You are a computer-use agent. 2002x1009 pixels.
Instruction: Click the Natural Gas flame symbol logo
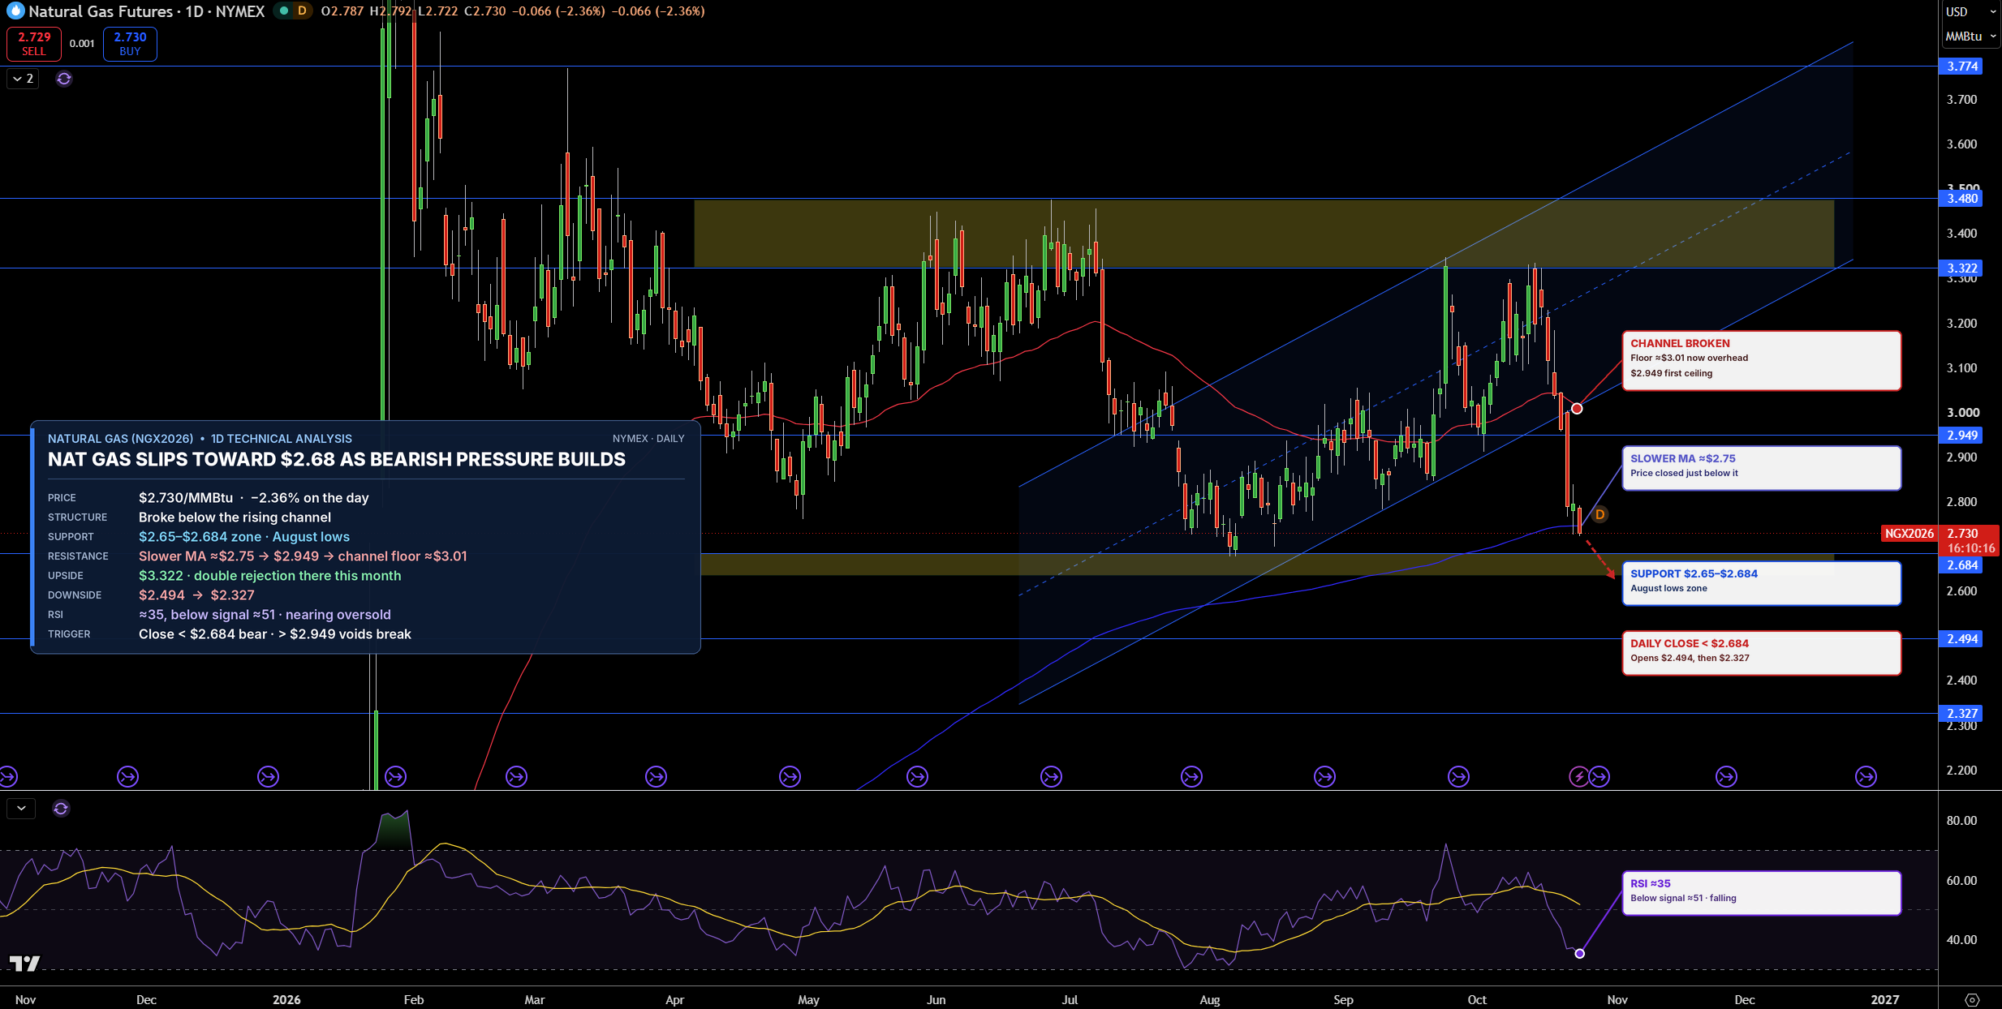(15, 11)
